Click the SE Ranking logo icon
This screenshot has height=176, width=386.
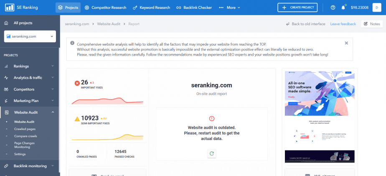click(x=10, y=8)
